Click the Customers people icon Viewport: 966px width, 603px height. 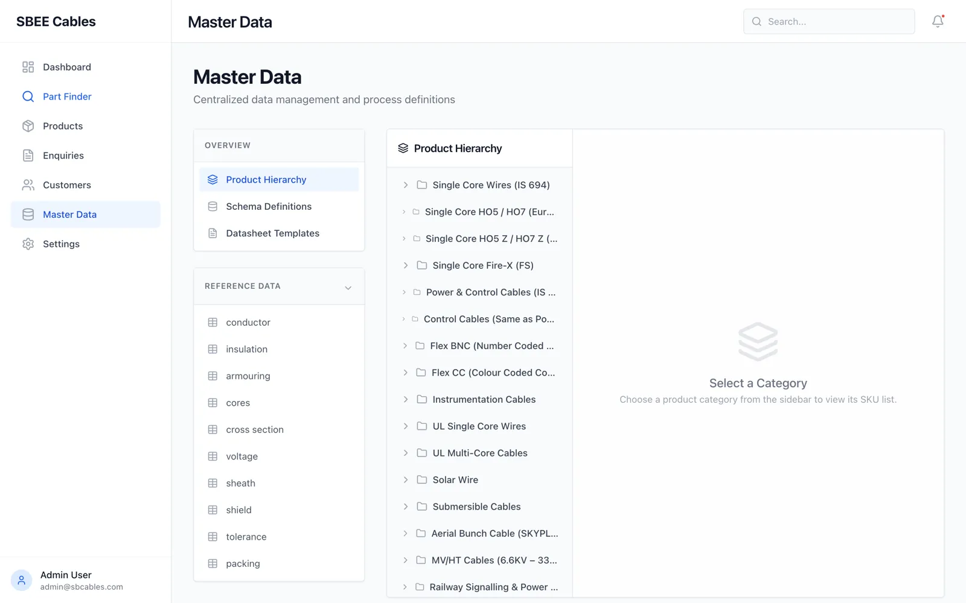[28, 185]
